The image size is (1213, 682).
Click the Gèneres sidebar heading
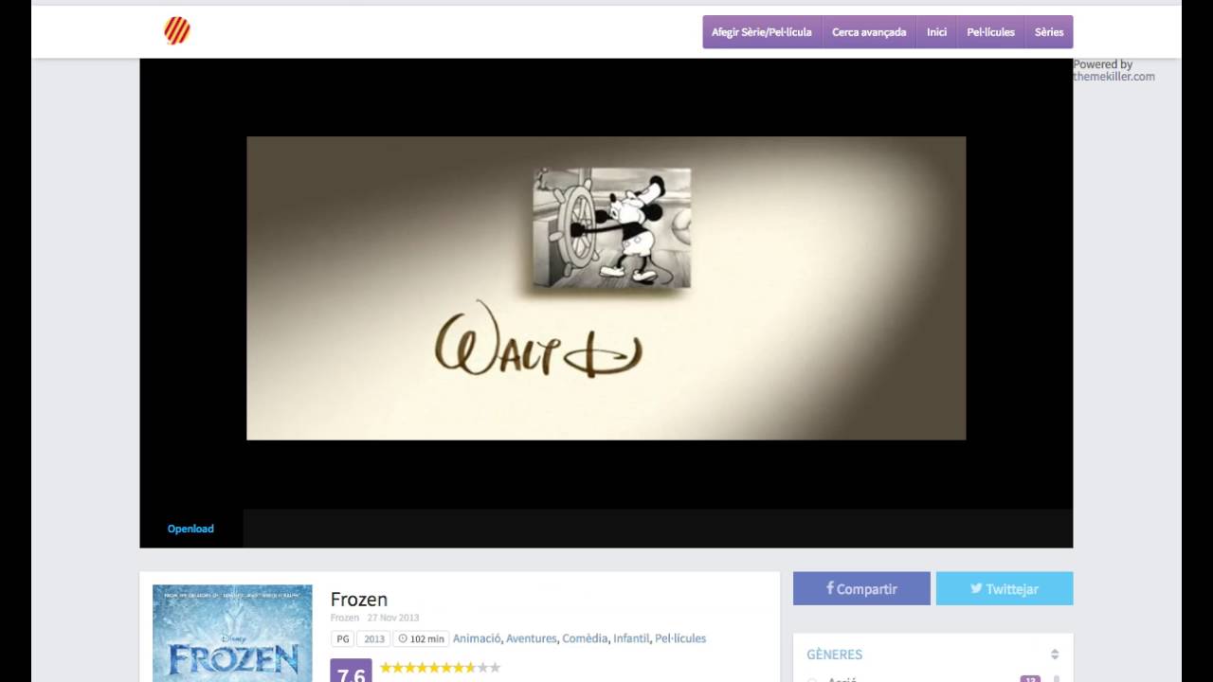coord(835,655)
